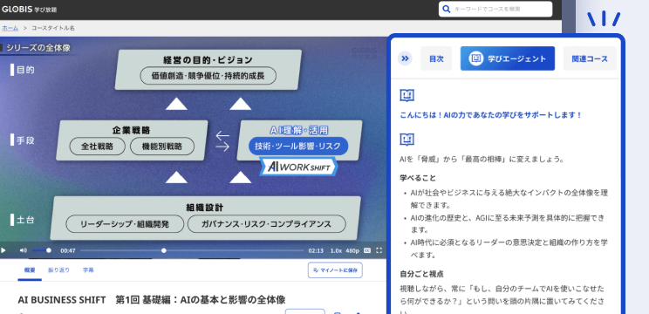Click the こんにちは！AIの力で greeting text

491,115
